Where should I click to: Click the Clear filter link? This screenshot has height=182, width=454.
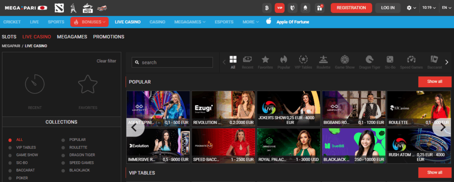106,61
